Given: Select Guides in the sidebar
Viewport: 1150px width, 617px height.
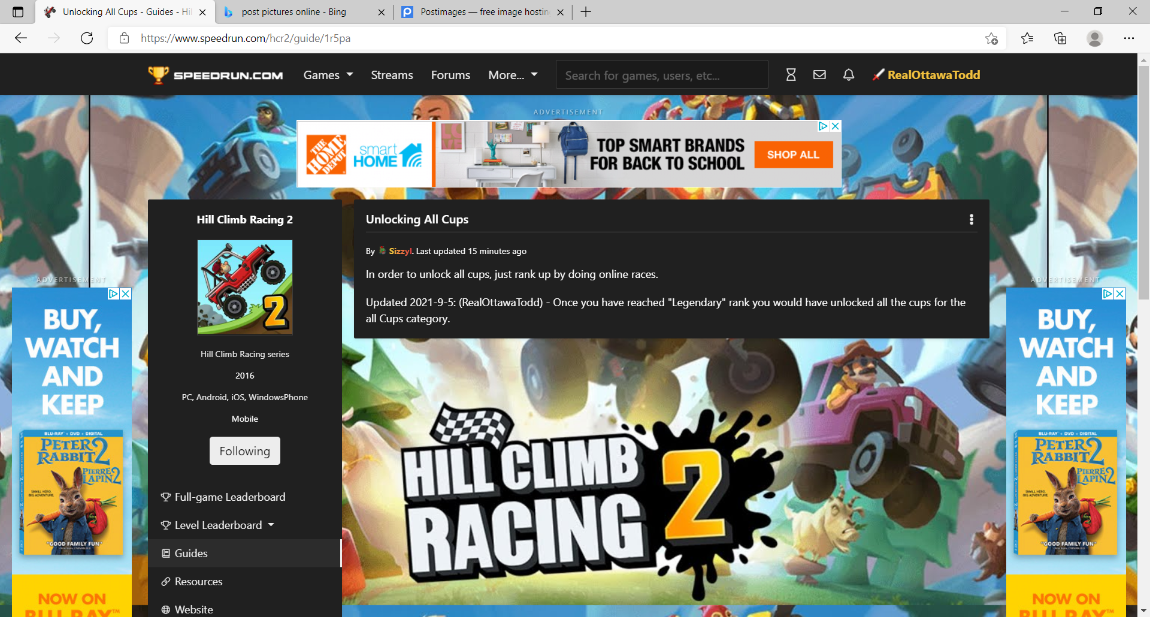Looking at the screenshot, I should (244, 554).
